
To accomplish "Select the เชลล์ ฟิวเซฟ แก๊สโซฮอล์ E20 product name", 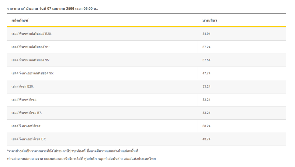I will [x=31, y=34].
